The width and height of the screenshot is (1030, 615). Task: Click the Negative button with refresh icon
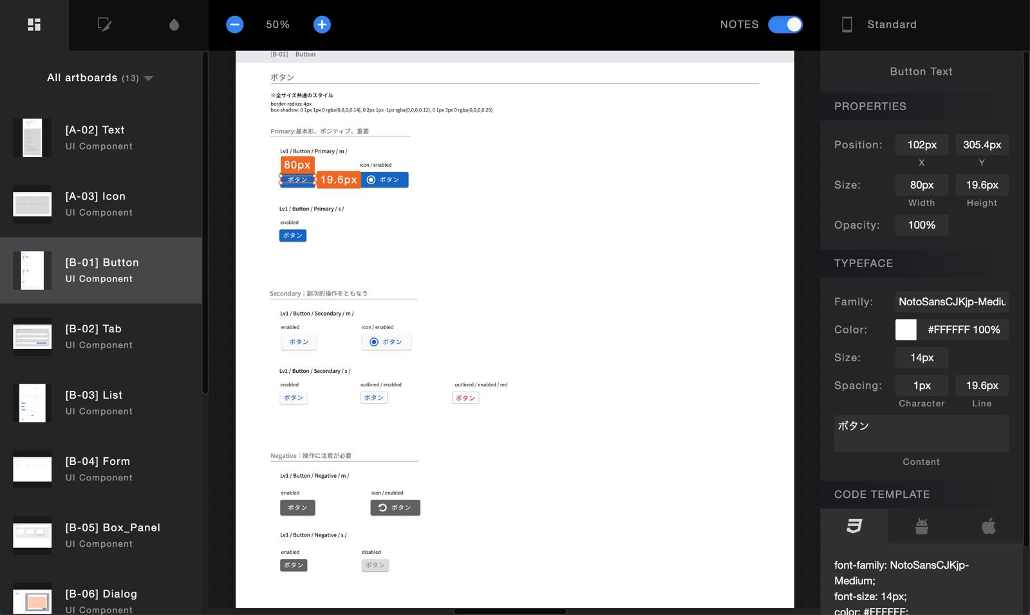coord(395,507)
